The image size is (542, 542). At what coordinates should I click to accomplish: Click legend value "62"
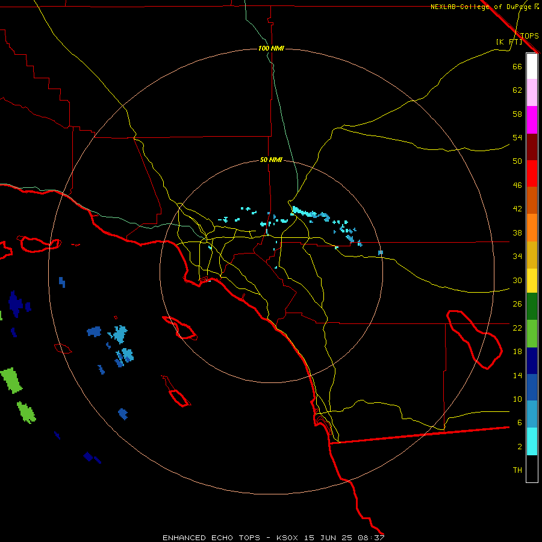click(517, 90)
